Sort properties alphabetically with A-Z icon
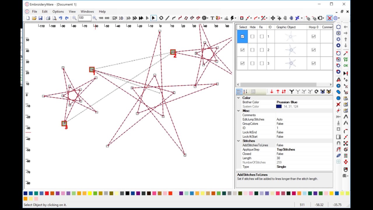 point(245,92)
